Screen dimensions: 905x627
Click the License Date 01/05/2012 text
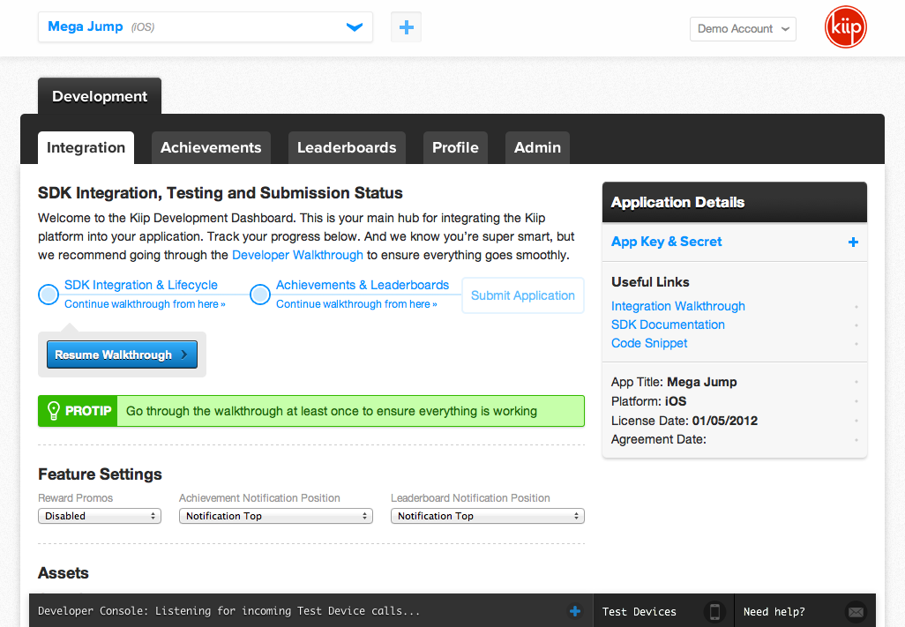click(684, 421)
